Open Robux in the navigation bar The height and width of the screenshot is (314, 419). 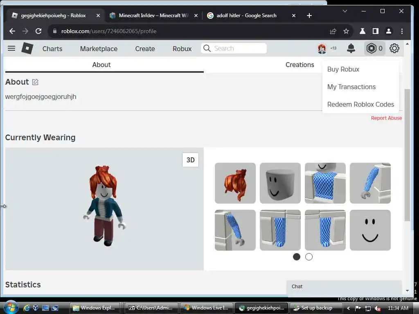click(182, 49)
